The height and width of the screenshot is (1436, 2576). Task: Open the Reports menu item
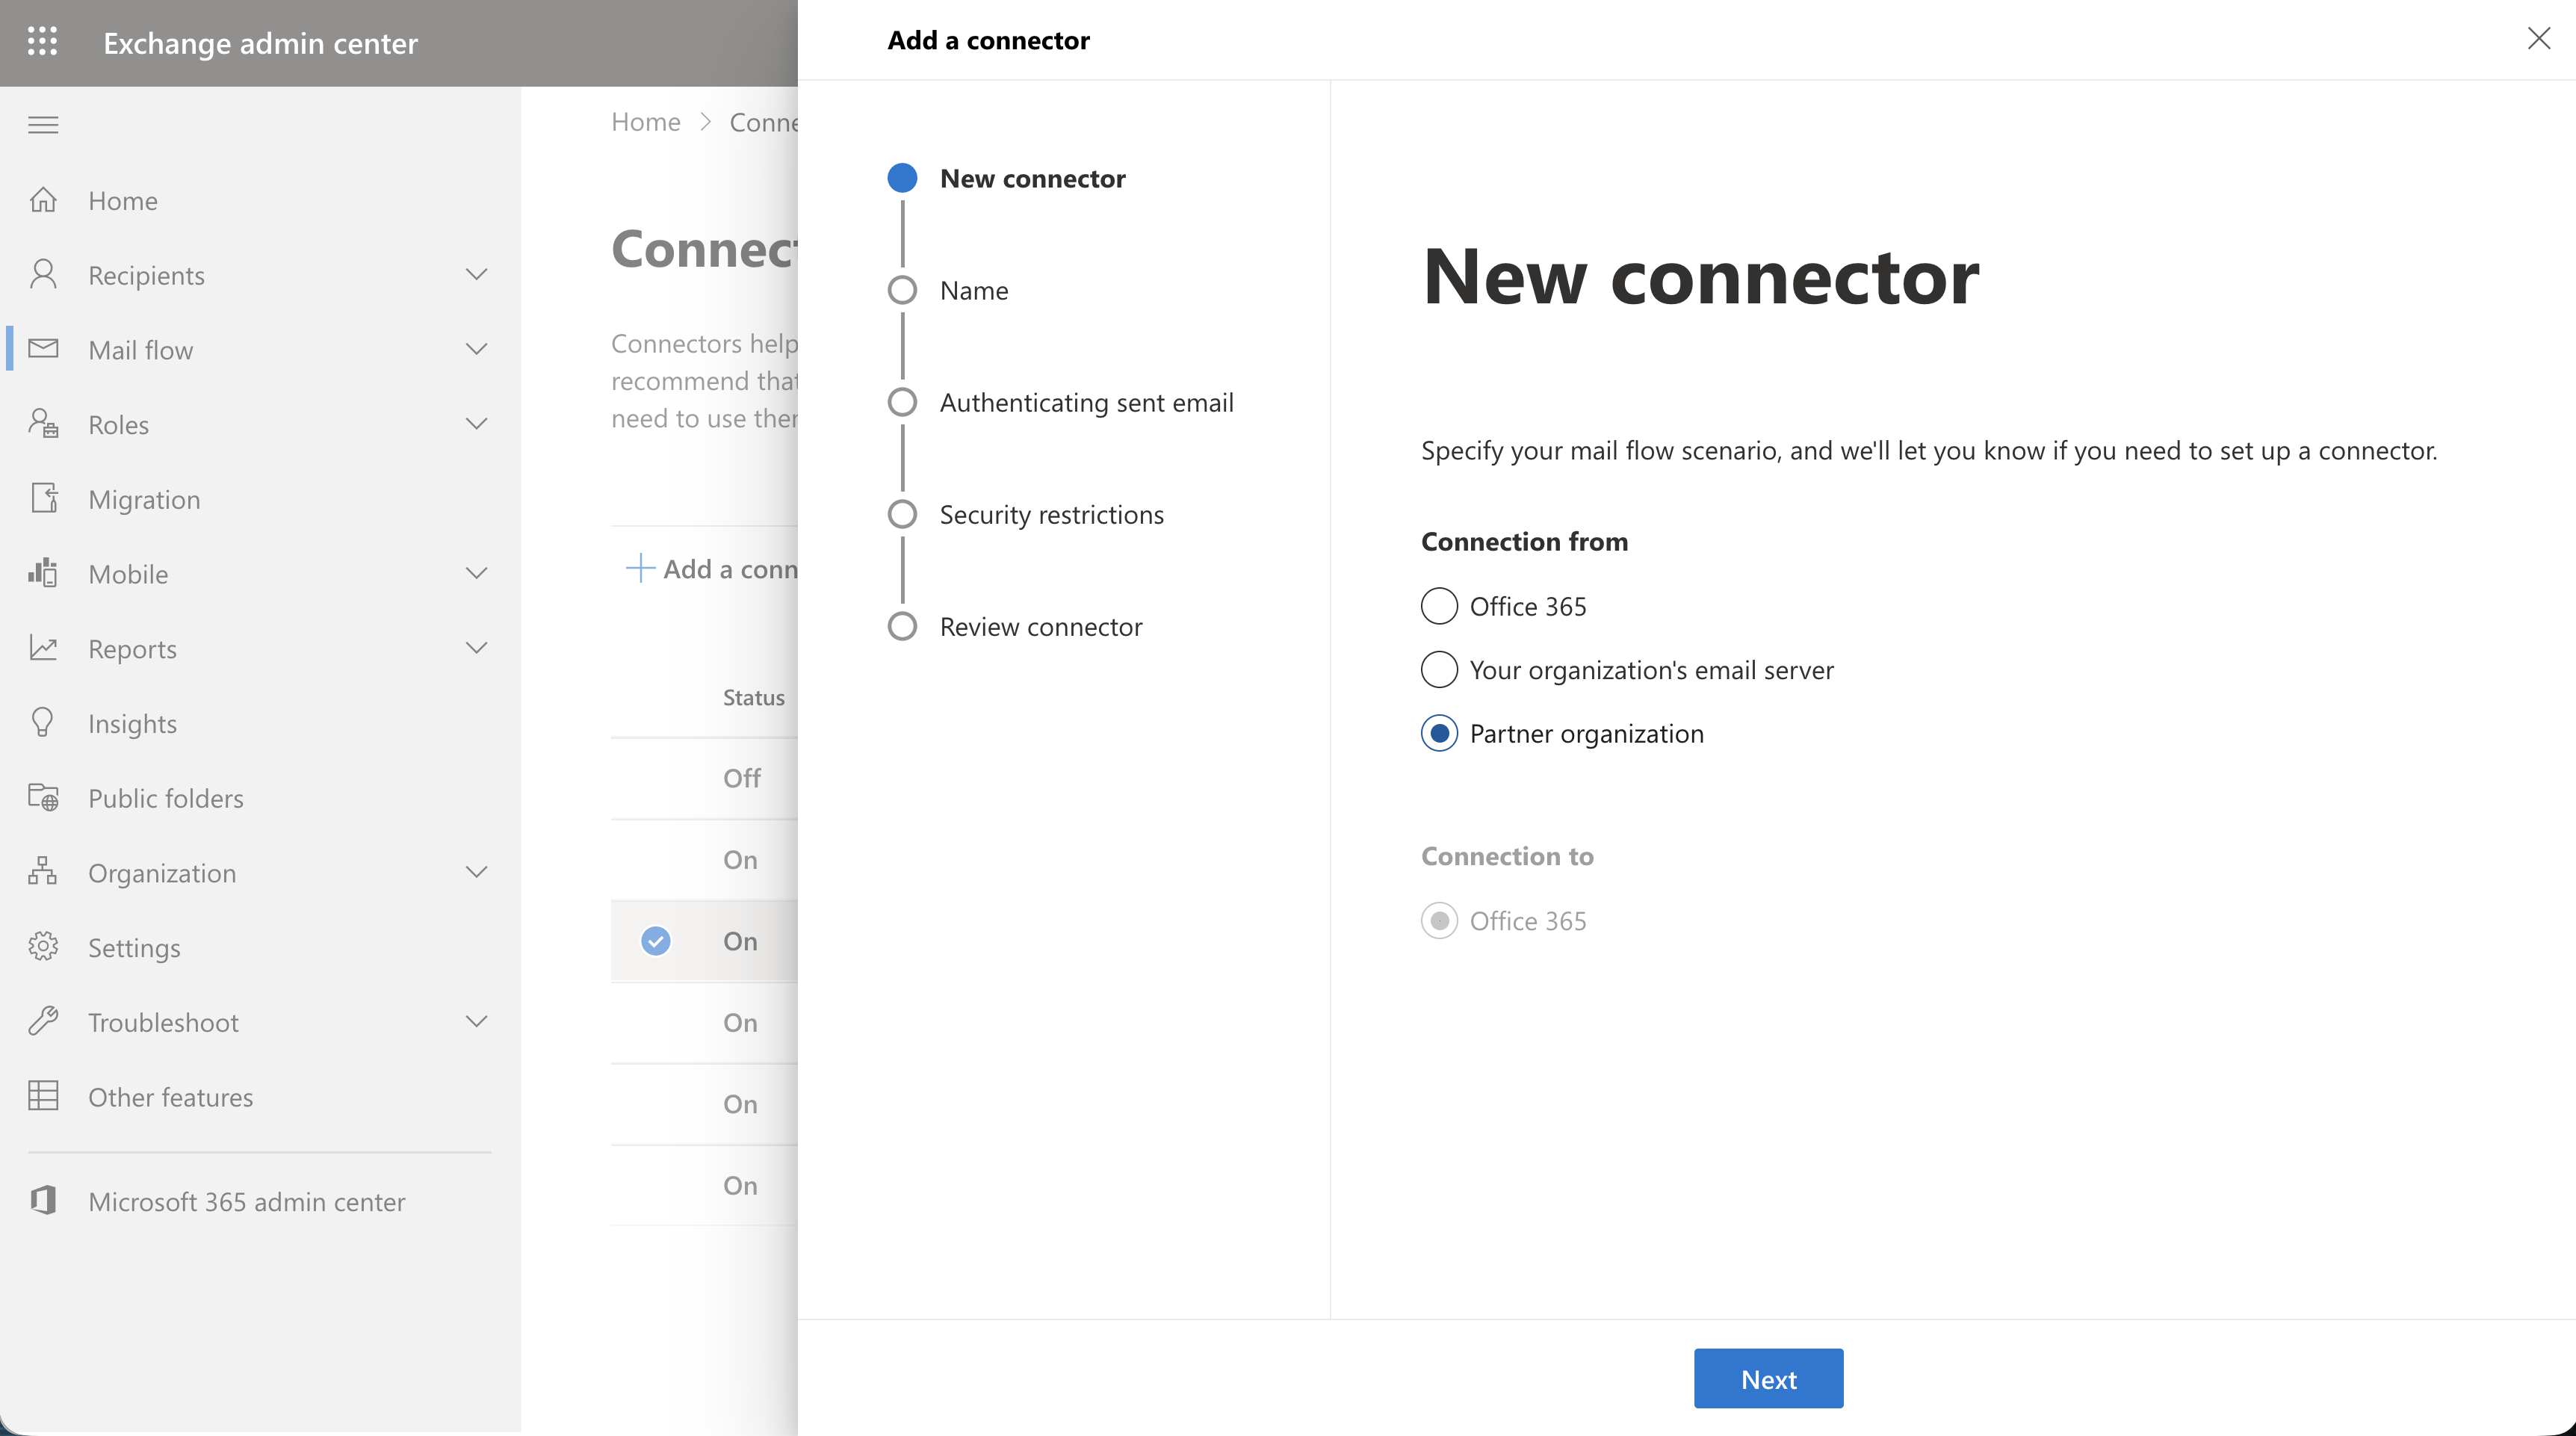click(132, 649)
